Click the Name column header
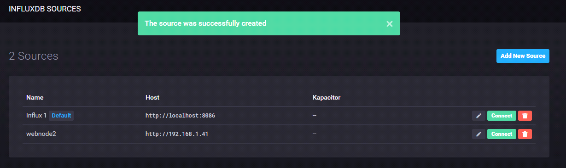 [35, 97]
